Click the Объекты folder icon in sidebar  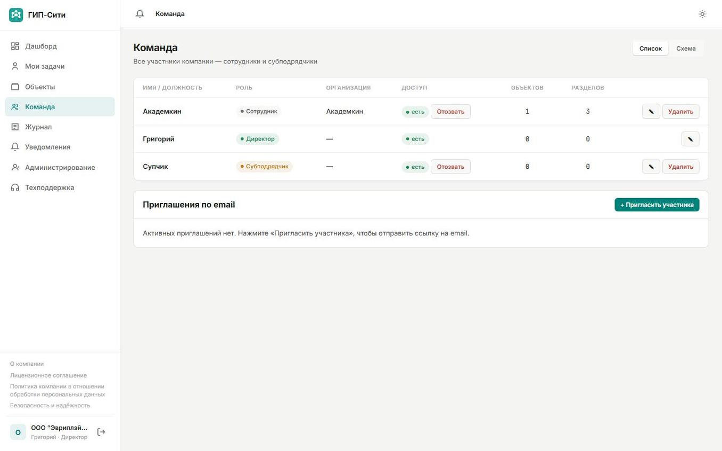(15, 87)
